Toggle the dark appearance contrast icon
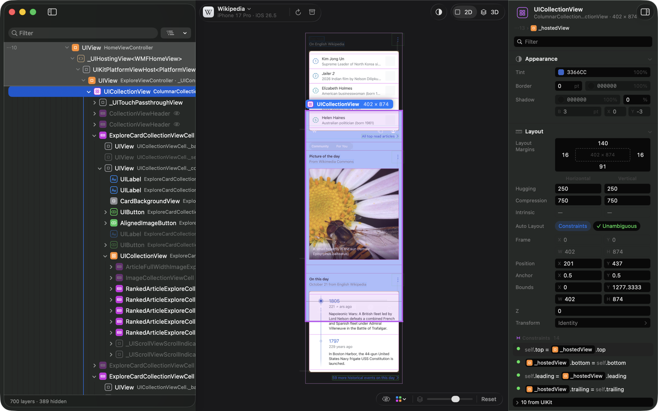 439,12
